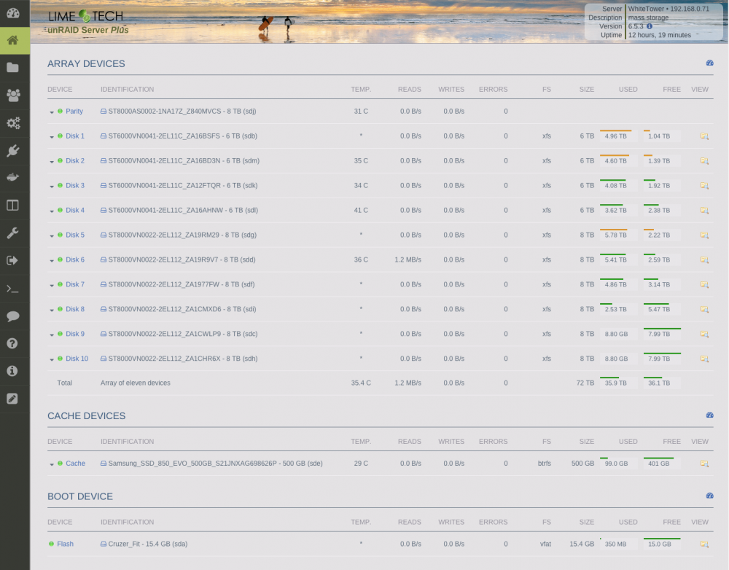The height and width of the screenshot is (570, 729).
Task: Open the Dashboard gauge icon in sidebar
Action: [x=13, y=13]
